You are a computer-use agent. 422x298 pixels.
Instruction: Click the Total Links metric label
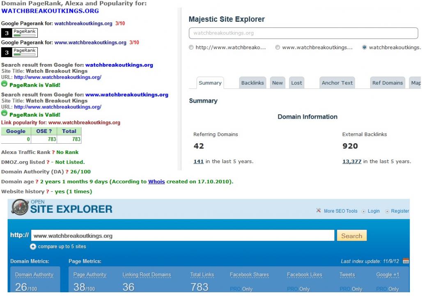[202, 275]
